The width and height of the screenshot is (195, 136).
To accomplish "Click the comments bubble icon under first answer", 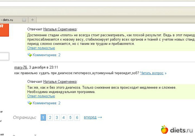I will point(30,55).
